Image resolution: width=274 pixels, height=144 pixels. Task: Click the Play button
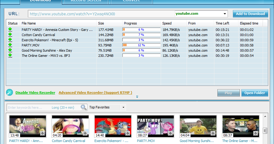pyautogui.click(x=229, y=93)
